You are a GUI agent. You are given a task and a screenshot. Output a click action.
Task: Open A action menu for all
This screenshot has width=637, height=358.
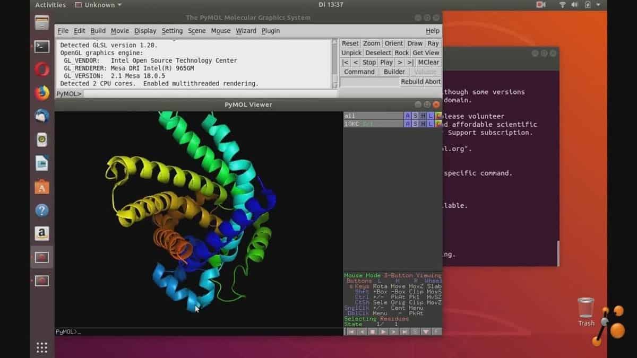click(408, 116)
